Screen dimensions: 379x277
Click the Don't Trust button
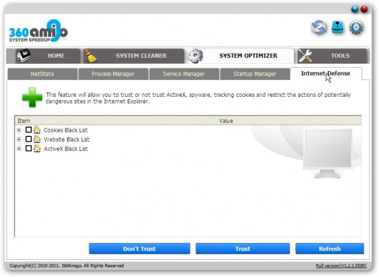tap(140, 248)
